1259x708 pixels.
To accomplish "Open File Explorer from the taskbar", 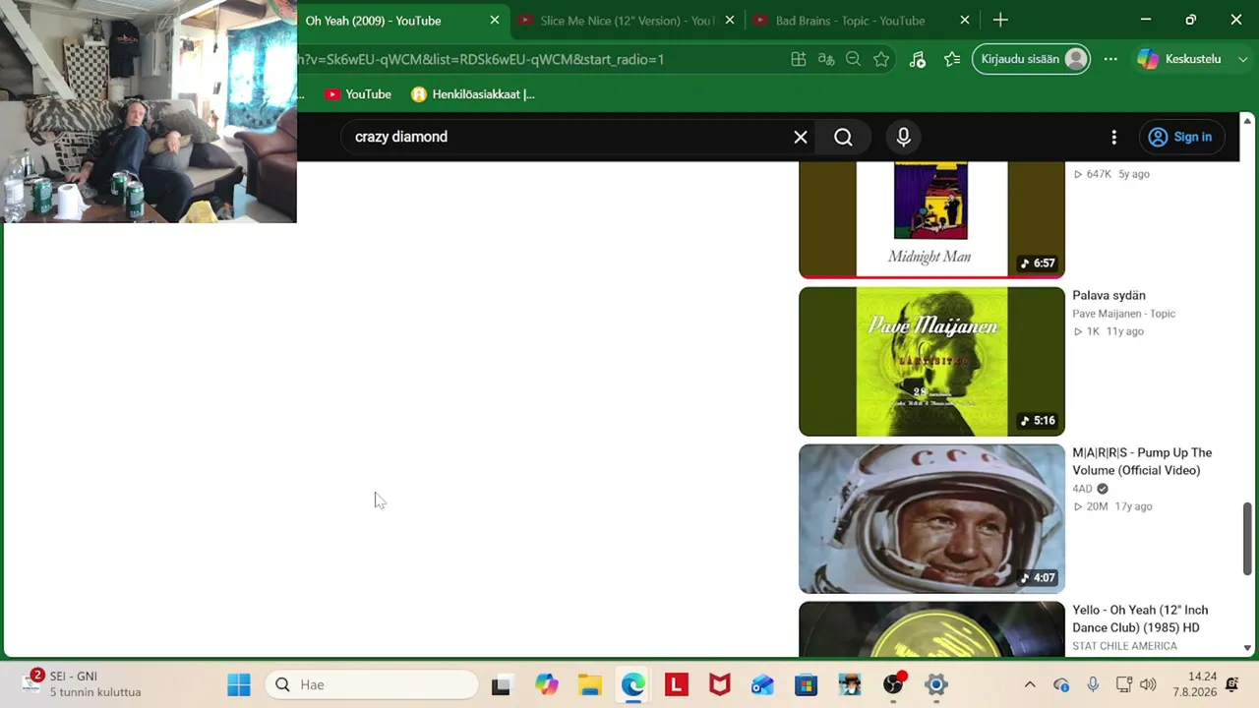I will tap(590, 684).
